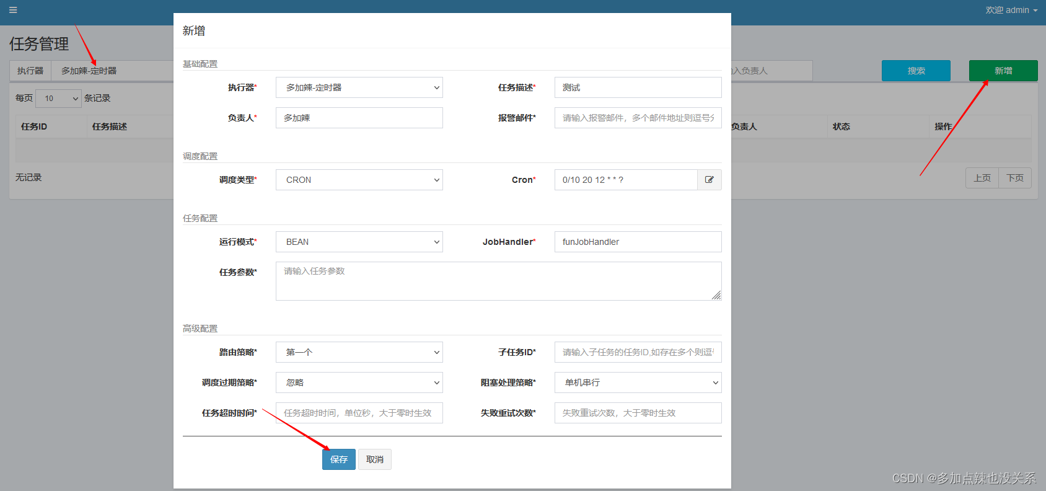The height and width of the screenshot is (491, 1046).
Task: Go to previous page with 上页
Action: pos(982,178)
